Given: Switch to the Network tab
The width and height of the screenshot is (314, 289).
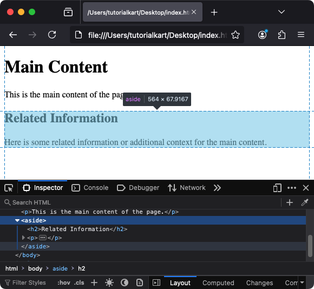Looking at the screenshot, I should (x=186, y=188).
